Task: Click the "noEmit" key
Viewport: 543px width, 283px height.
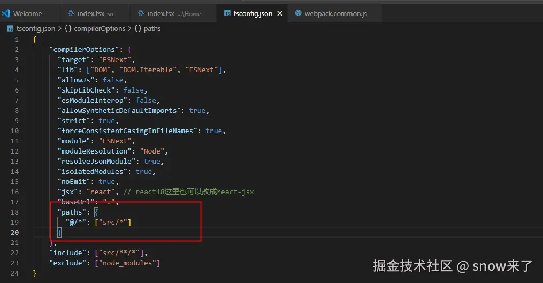Action: click(74, 181)
